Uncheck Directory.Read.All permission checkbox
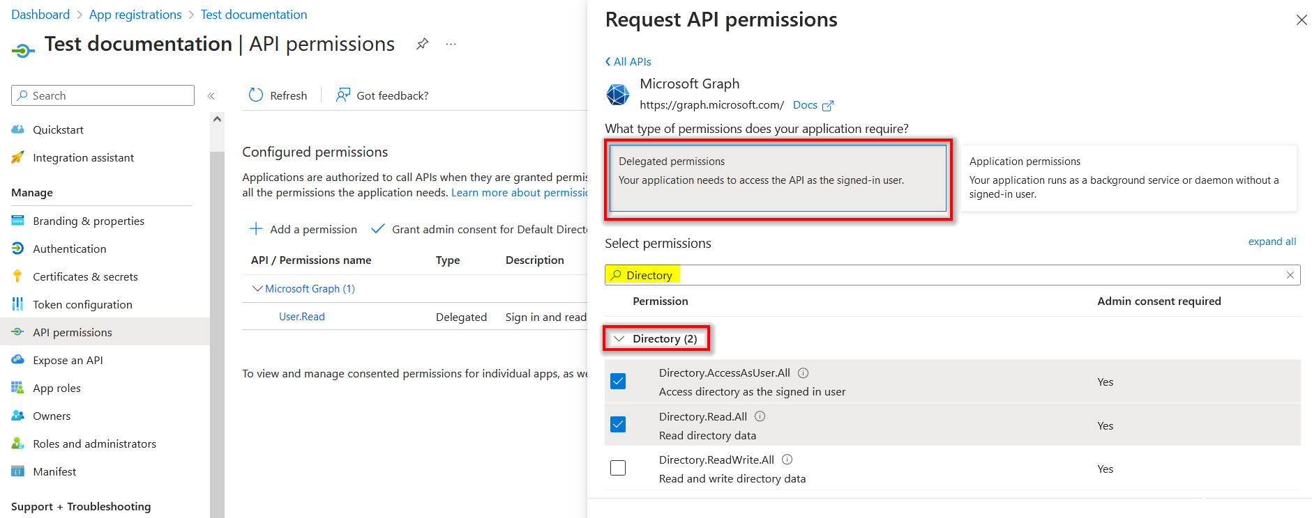 pyautogui.click(x=618, y=425)
